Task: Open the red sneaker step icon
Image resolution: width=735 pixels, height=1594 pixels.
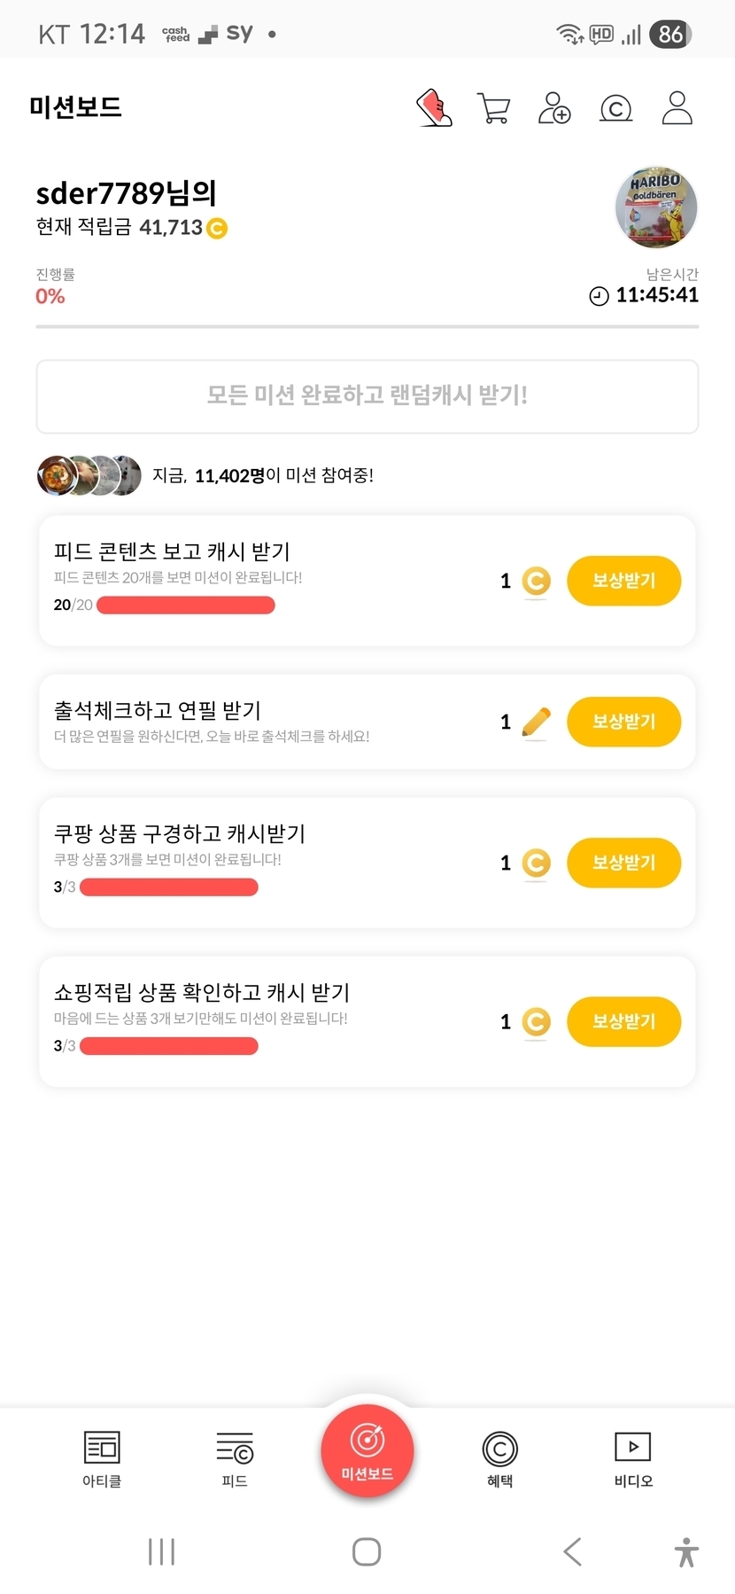Action: (435, 108)
